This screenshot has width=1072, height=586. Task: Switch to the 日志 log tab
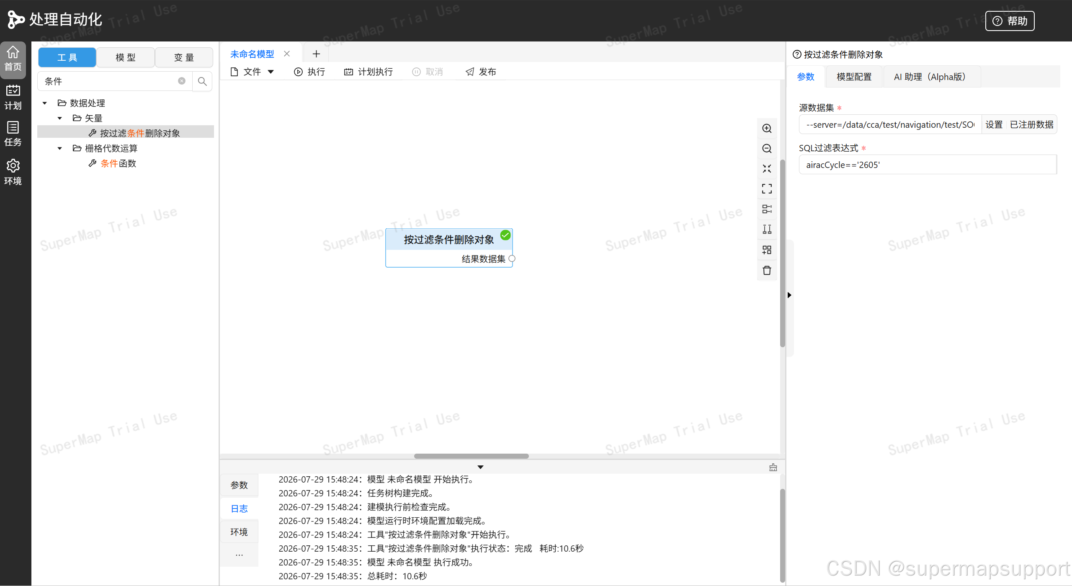point(239,509)
